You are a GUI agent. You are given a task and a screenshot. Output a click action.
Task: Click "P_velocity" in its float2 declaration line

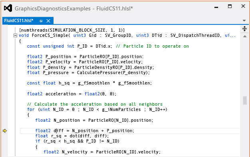(x=58, y=62)
